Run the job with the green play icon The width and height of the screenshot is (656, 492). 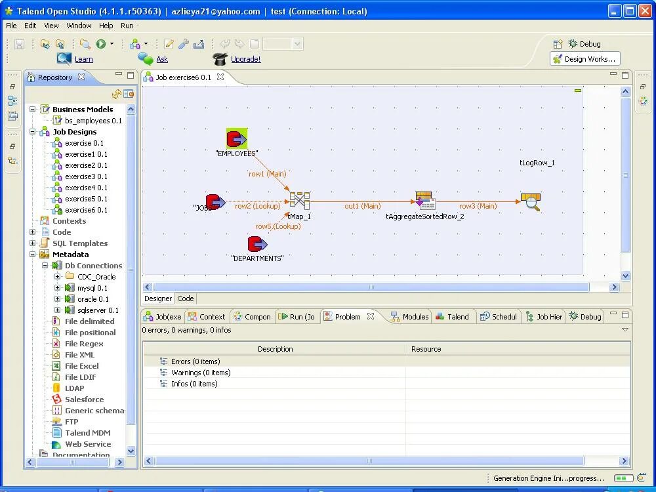point(101,44)
